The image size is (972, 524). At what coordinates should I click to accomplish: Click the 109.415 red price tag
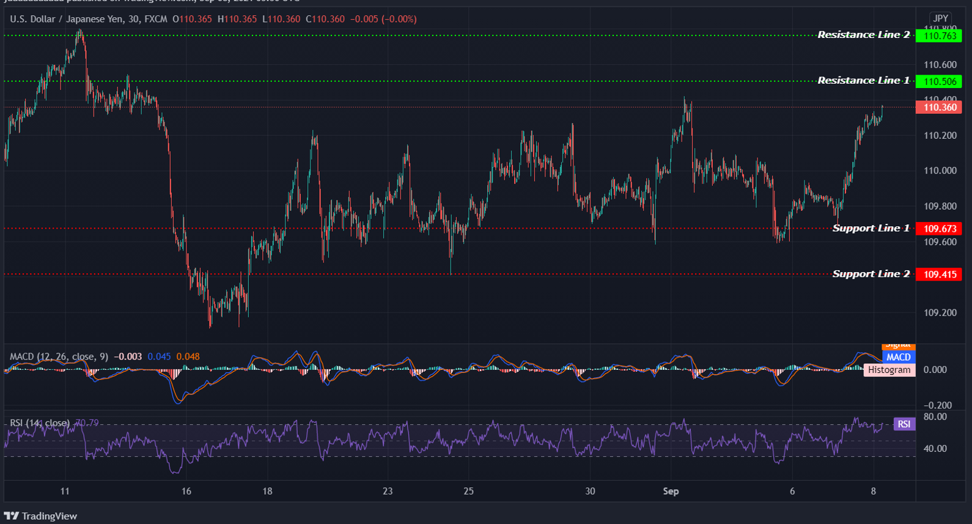pos(939,275)
